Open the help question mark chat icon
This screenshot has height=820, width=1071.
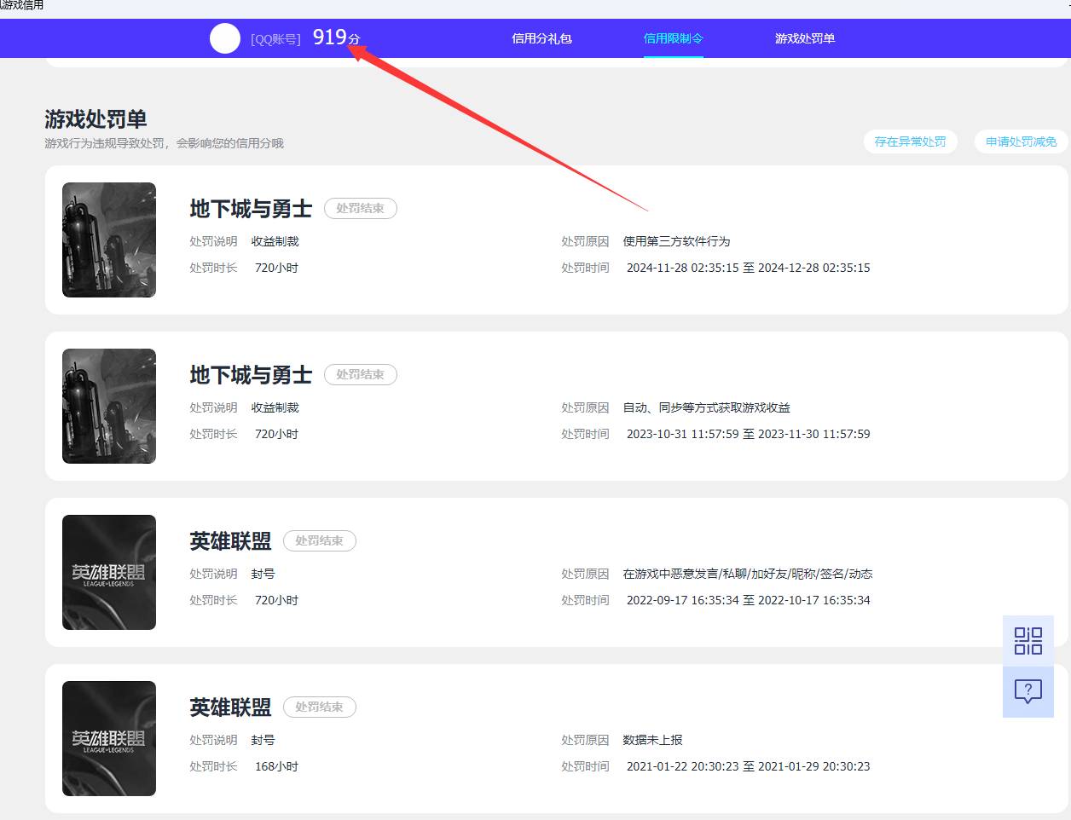1028,690
